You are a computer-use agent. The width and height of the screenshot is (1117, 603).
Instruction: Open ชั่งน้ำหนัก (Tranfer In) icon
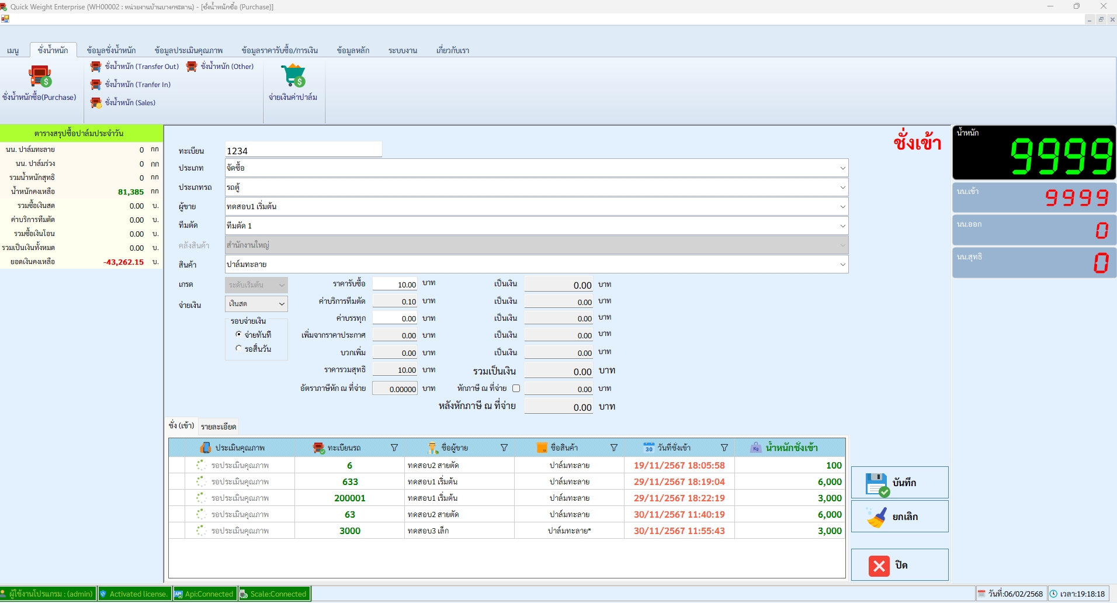(x=96, y=85)
